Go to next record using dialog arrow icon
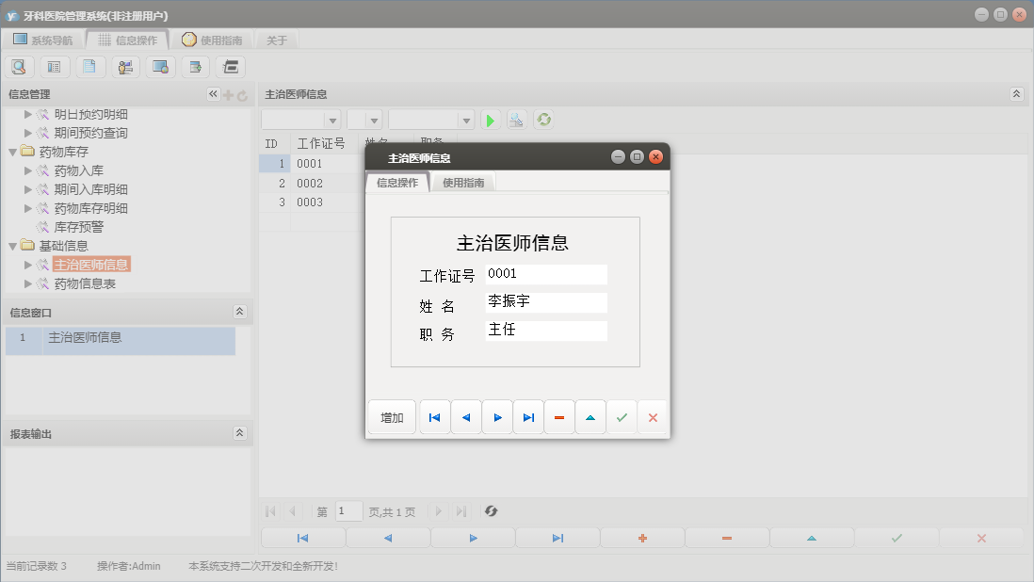The image size is (1034, 582). [496, 416]
